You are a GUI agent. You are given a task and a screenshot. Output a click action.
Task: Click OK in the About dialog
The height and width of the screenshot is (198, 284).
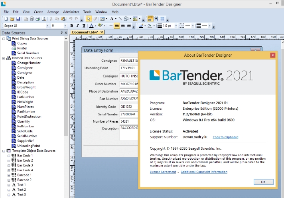(263, 182)
